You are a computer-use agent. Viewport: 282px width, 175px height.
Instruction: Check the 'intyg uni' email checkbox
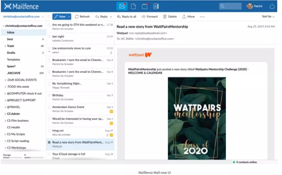click(49, 131)
